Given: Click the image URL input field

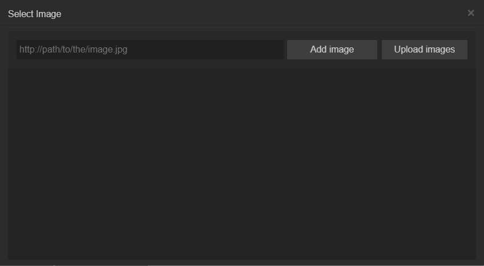Looking at the screenshot, I should coord(150,50).
